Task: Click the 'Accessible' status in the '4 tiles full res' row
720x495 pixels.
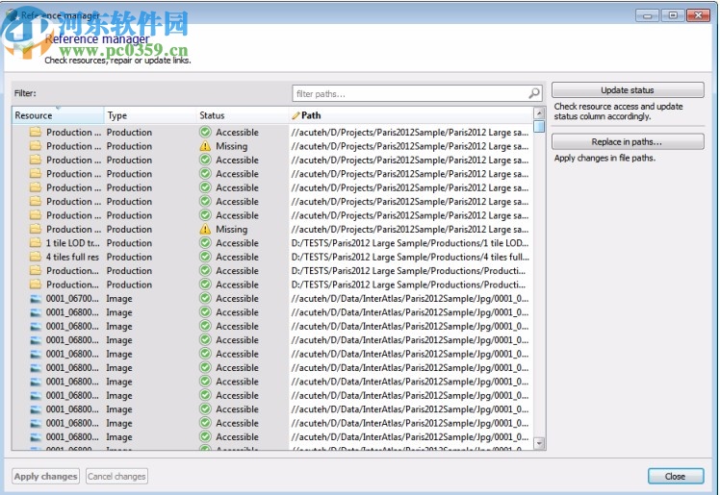Action: (x=238, y=257)
